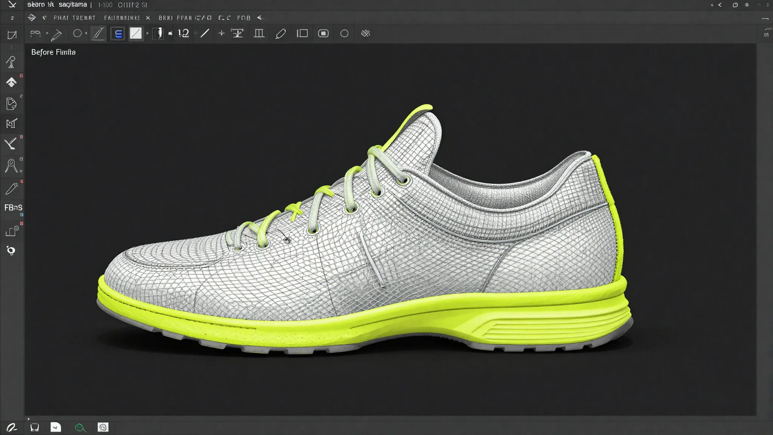This screenshot has height=435, width=773.
Task: Click the text alignment 'T' icon
Action: (x=237, y=34)
